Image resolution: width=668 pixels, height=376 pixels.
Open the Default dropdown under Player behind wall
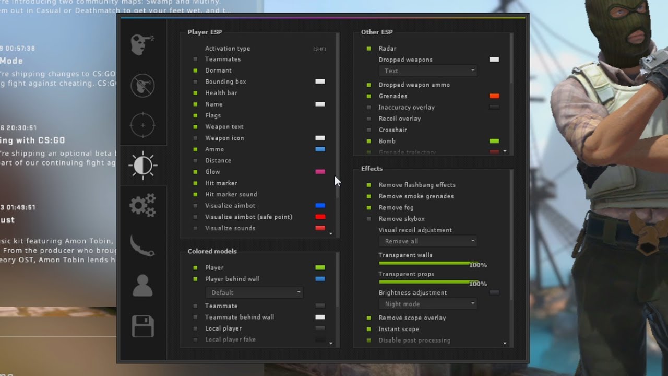click(254, 292)
